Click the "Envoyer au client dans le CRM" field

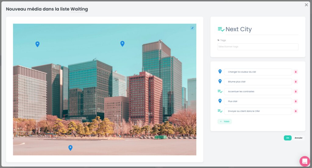[258, 111]
